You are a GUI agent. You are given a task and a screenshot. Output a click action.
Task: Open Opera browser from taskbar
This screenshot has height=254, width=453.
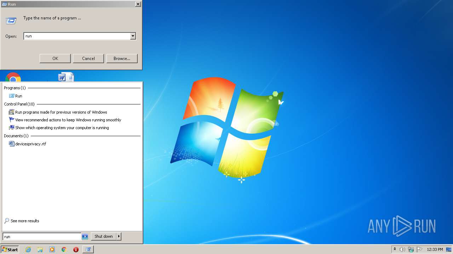coord(76,249)
